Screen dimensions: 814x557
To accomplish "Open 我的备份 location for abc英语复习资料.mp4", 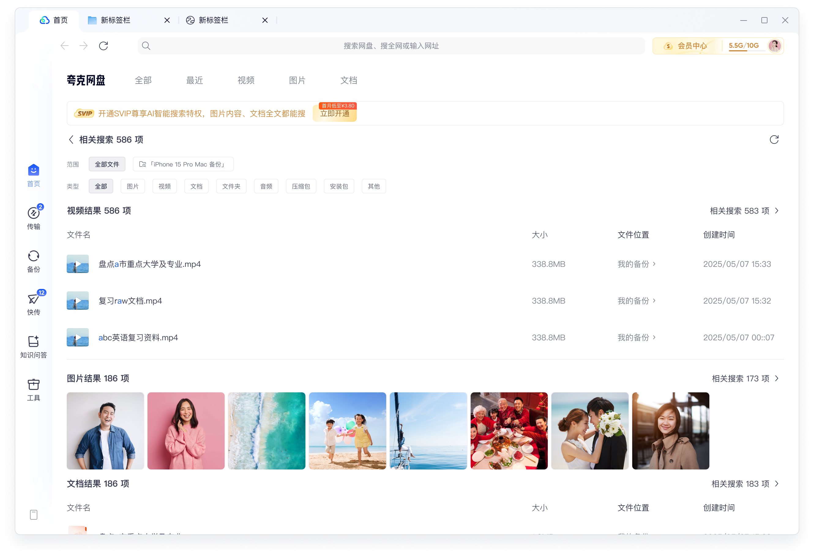I will [637, 338].
